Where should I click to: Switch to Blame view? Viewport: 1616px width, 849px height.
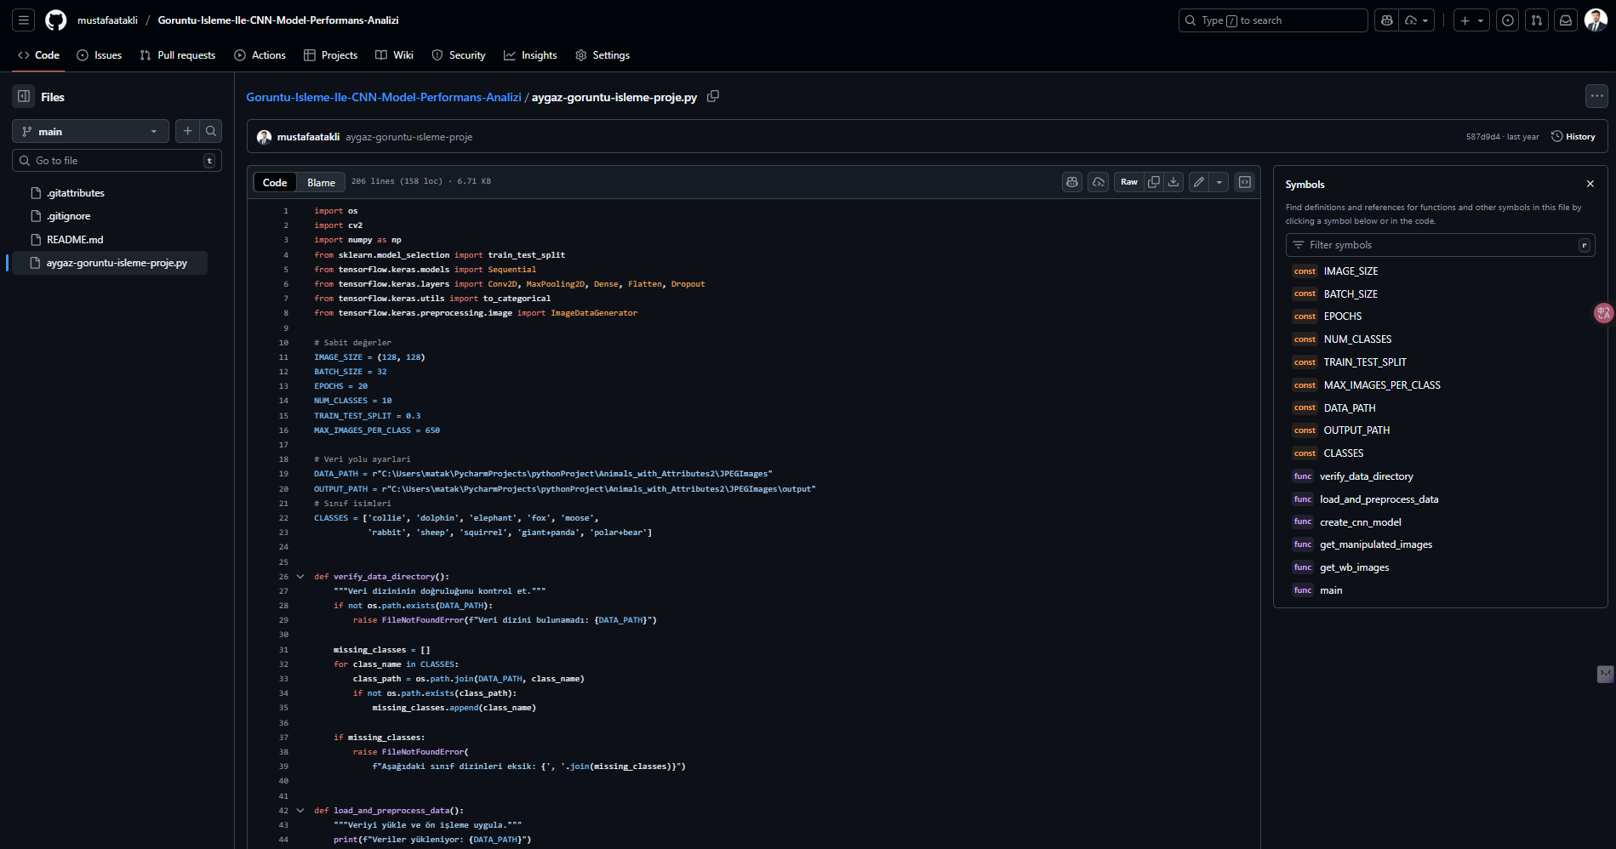point(321,183)
